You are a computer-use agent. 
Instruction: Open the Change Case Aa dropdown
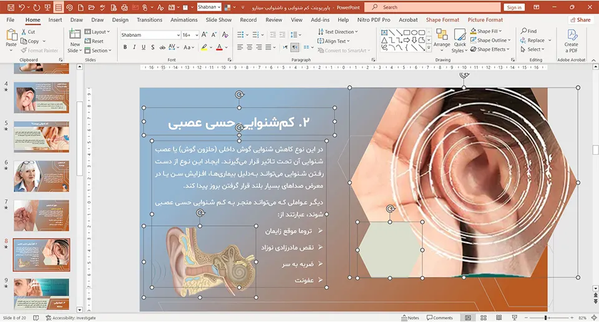pyautogui.click(x=188, y=47)
